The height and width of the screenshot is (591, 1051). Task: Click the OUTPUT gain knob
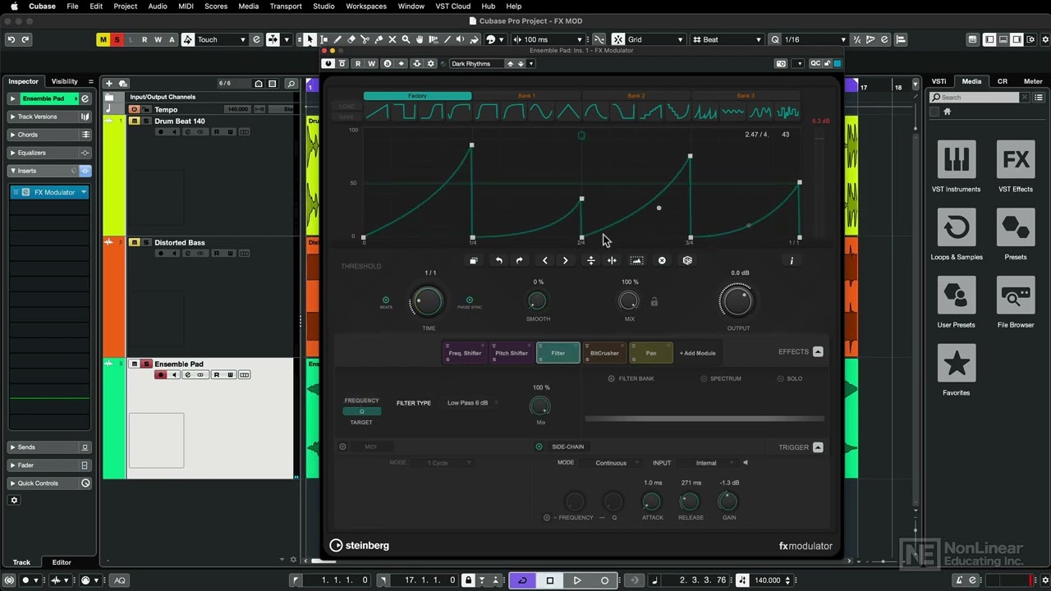(x=737, y=301)
